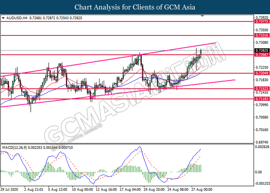Click the 29 Jul 2020 date label
The width and height of the screenshot is (270, 193).
click(x=9, y=190)
